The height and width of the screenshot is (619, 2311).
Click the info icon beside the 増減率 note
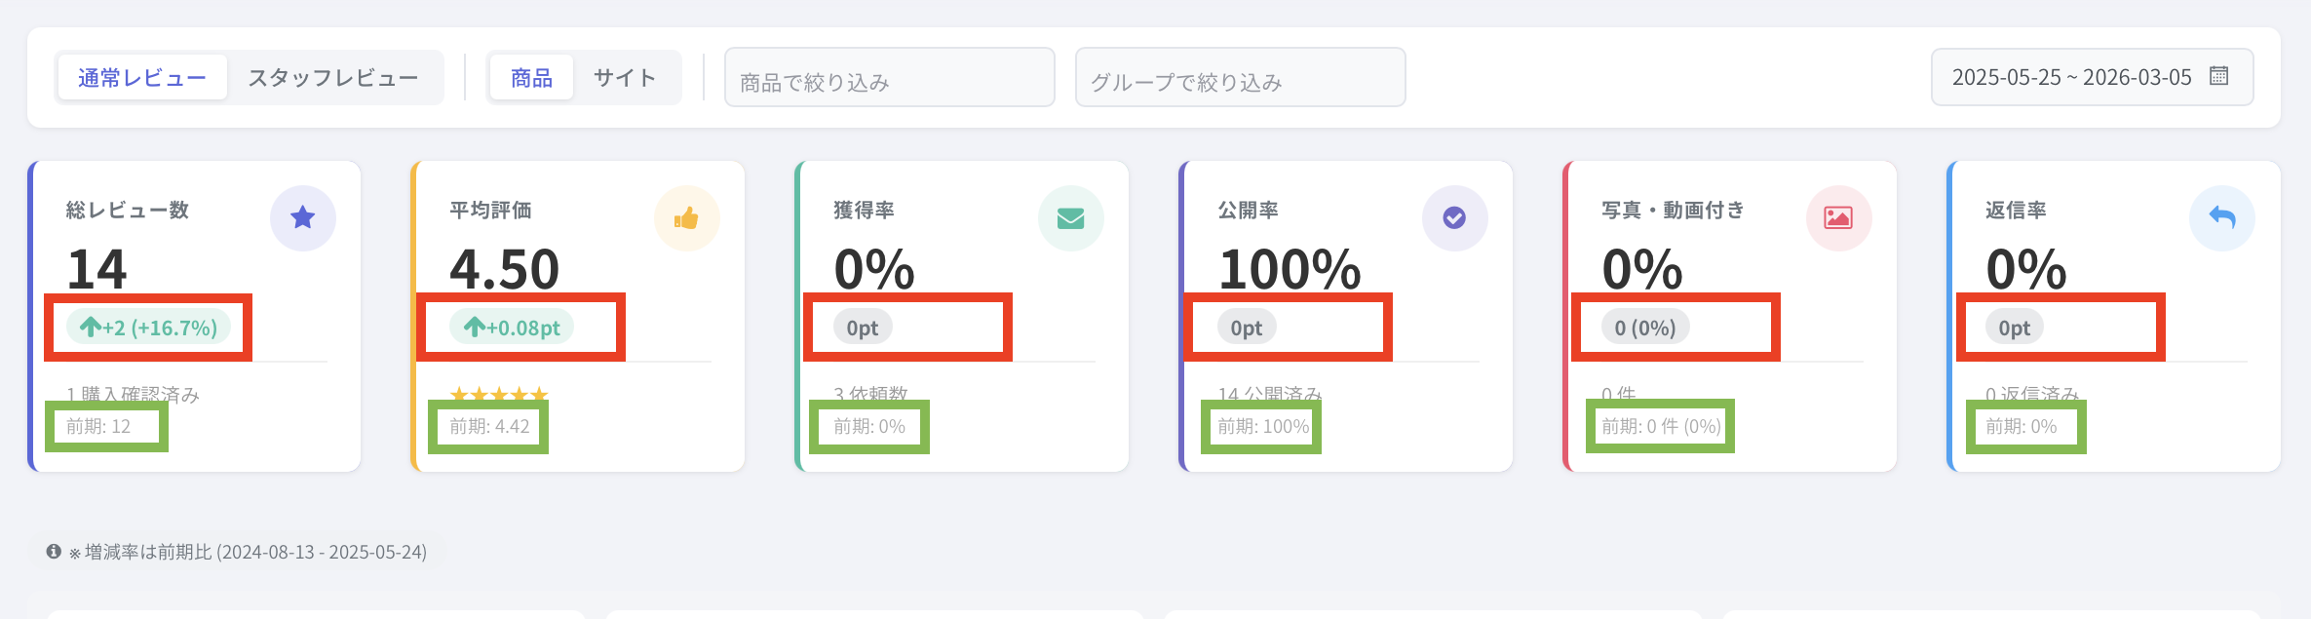tap(54, 552)
